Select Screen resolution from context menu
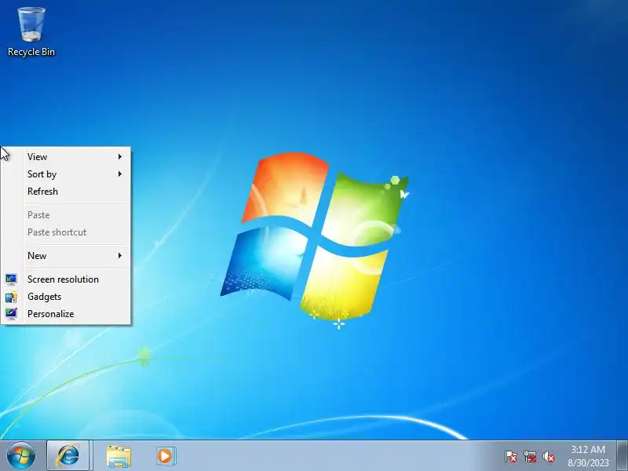The width and height of the screenshot is (628, 471). pyautogui.click(x=65, y=279)
